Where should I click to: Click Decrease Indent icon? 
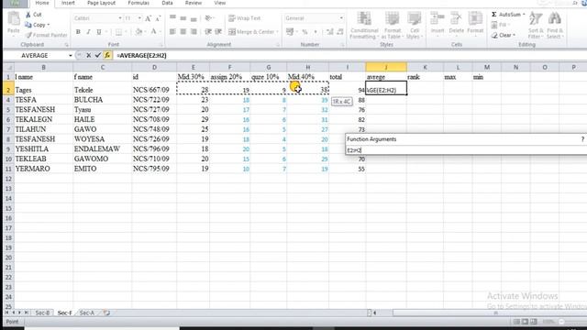point(208,32)
